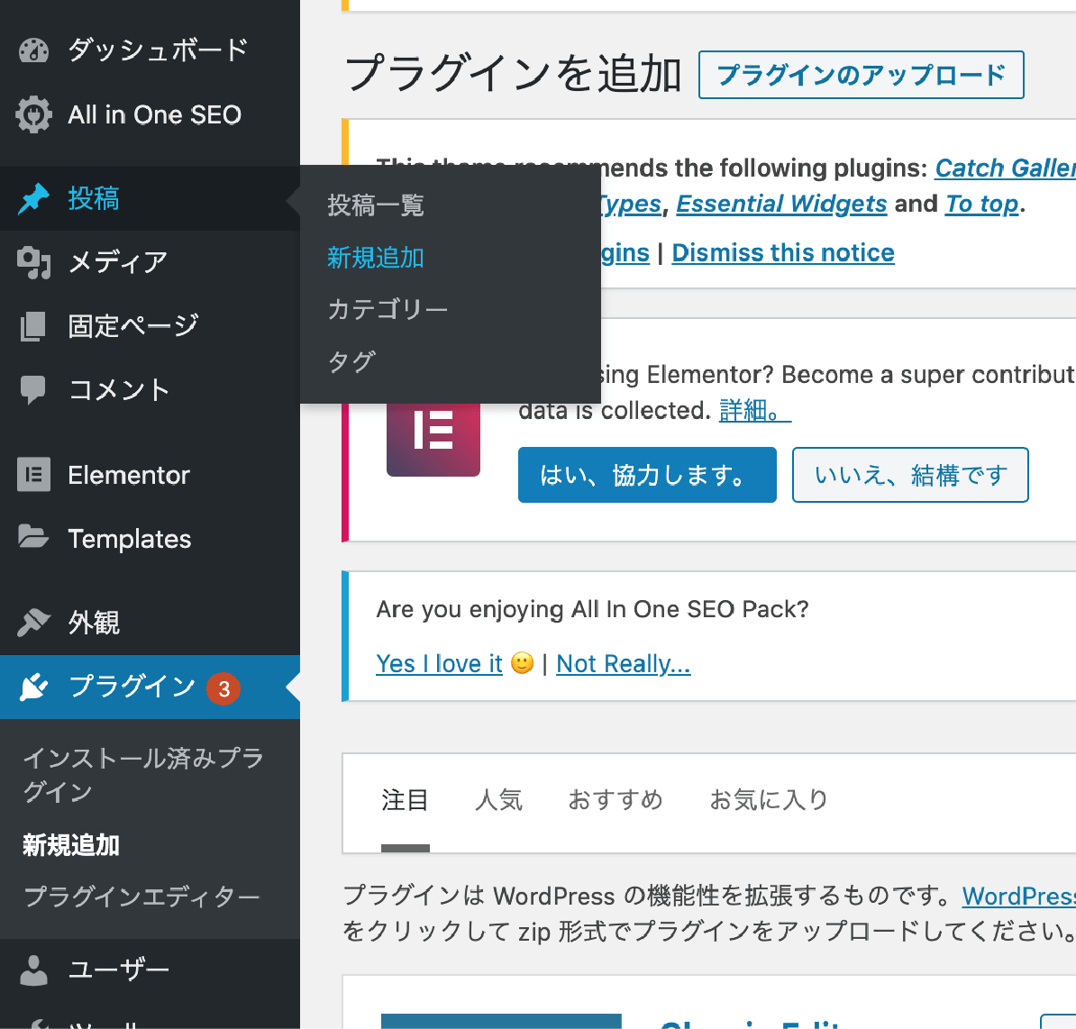Click the Templates folder icon
The image size is (1076, 1029).
point(33,538)
